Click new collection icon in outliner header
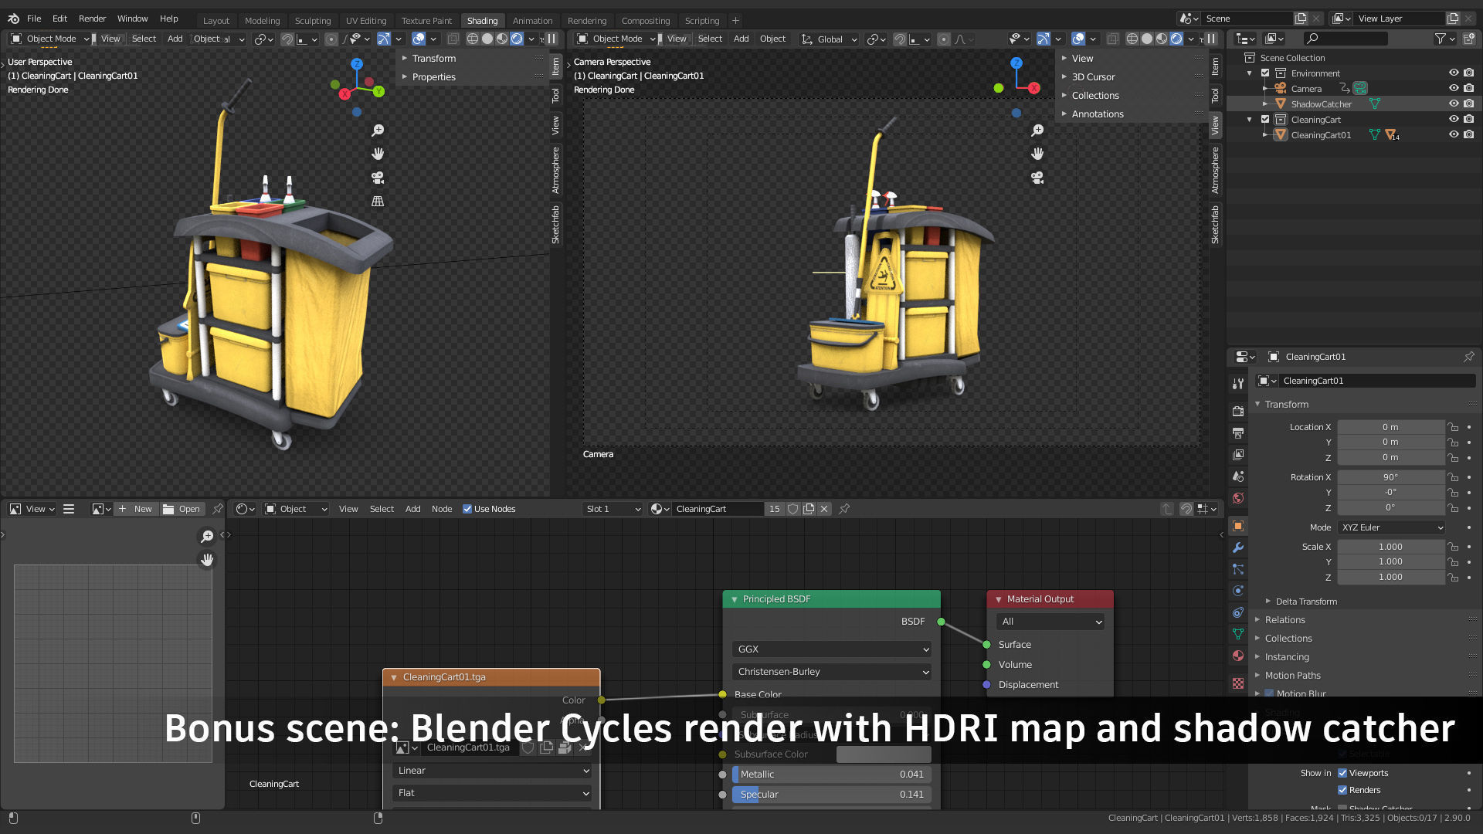1483x834 pixels. [1468, 39]
